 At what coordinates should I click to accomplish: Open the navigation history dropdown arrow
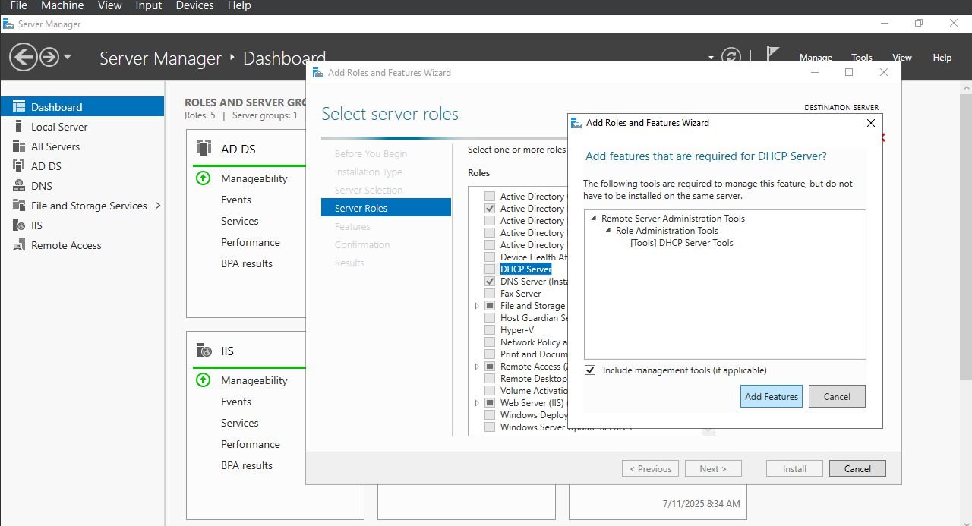click(68, 57)
